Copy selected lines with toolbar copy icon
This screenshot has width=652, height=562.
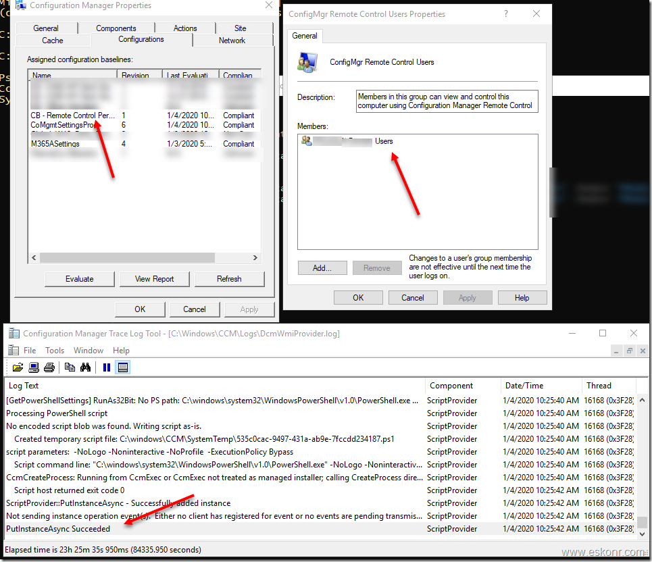70,367
